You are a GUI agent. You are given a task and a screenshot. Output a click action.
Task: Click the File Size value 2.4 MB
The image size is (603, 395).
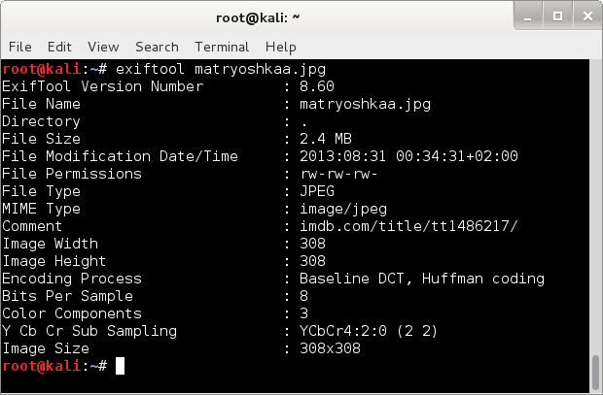click(326, 139)
